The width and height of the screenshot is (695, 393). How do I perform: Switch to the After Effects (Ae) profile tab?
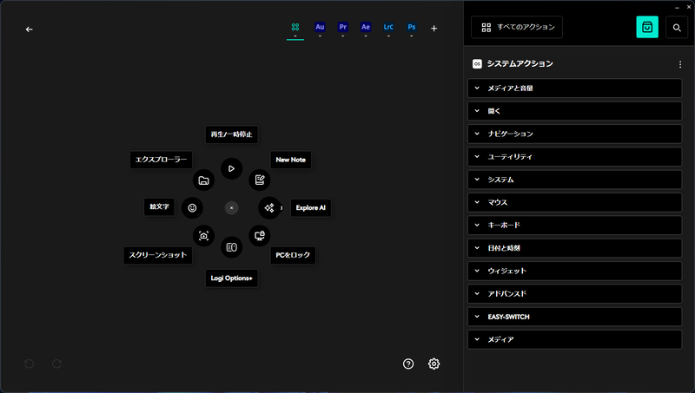click(x=366, y=27)
